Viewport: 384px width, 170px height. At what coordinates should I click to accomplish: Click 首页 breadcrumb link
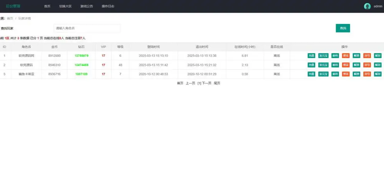point(10,18)
